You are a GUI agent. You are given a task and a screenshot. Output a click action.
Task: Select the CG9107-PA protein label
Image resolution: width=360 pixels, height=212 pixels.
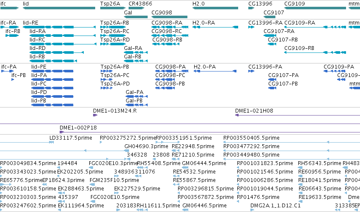click(x=283, y=75)
